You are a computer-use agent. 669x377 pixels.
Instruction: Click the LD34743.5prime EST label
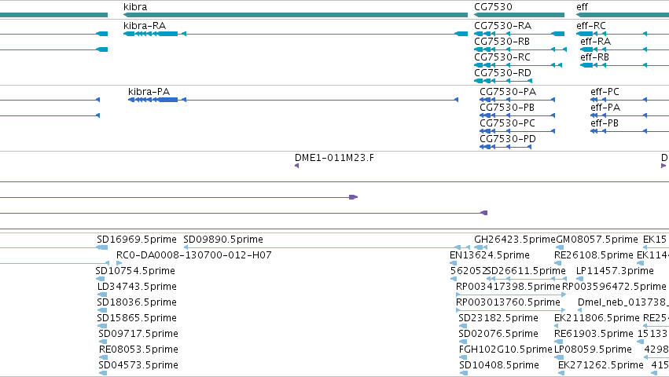tap(137, 287)
